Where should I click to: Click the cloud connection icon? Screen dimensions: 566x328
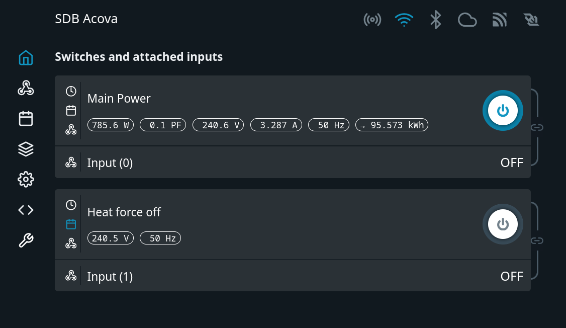tap(467, 20)
